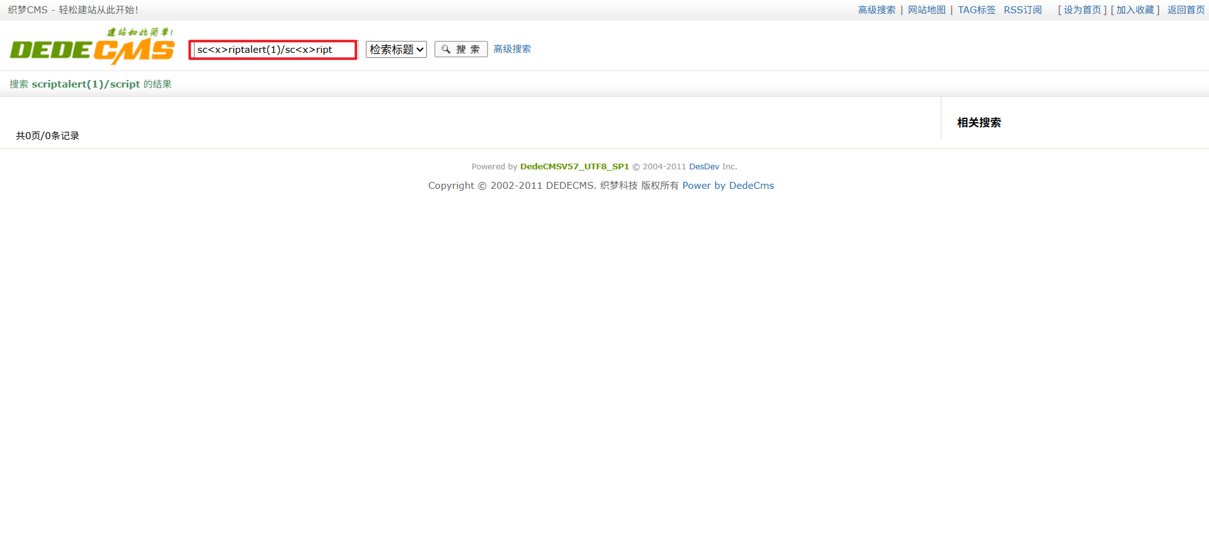Click the 相关搜索 heading
Image resolution: width=1209 pixels, height=547 pixels.
[979, 123]
